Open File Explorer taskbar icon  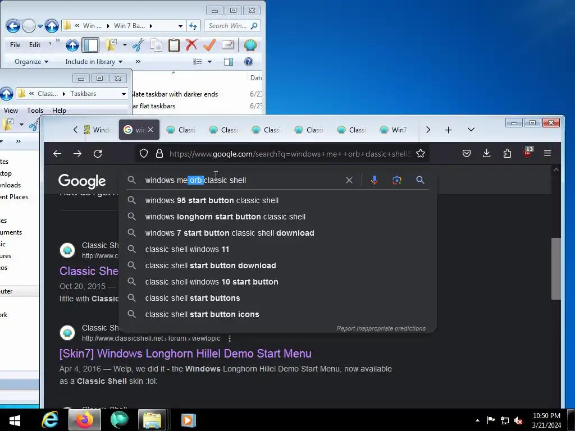152,420
